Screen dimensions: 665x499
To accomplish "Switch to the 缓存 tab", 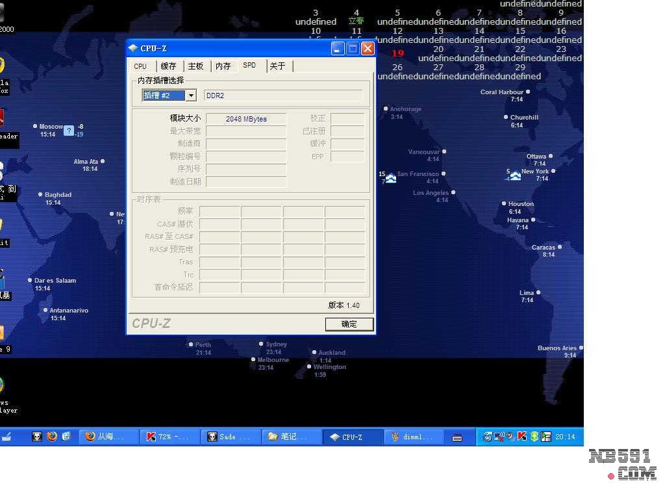I will pos(168,66).
